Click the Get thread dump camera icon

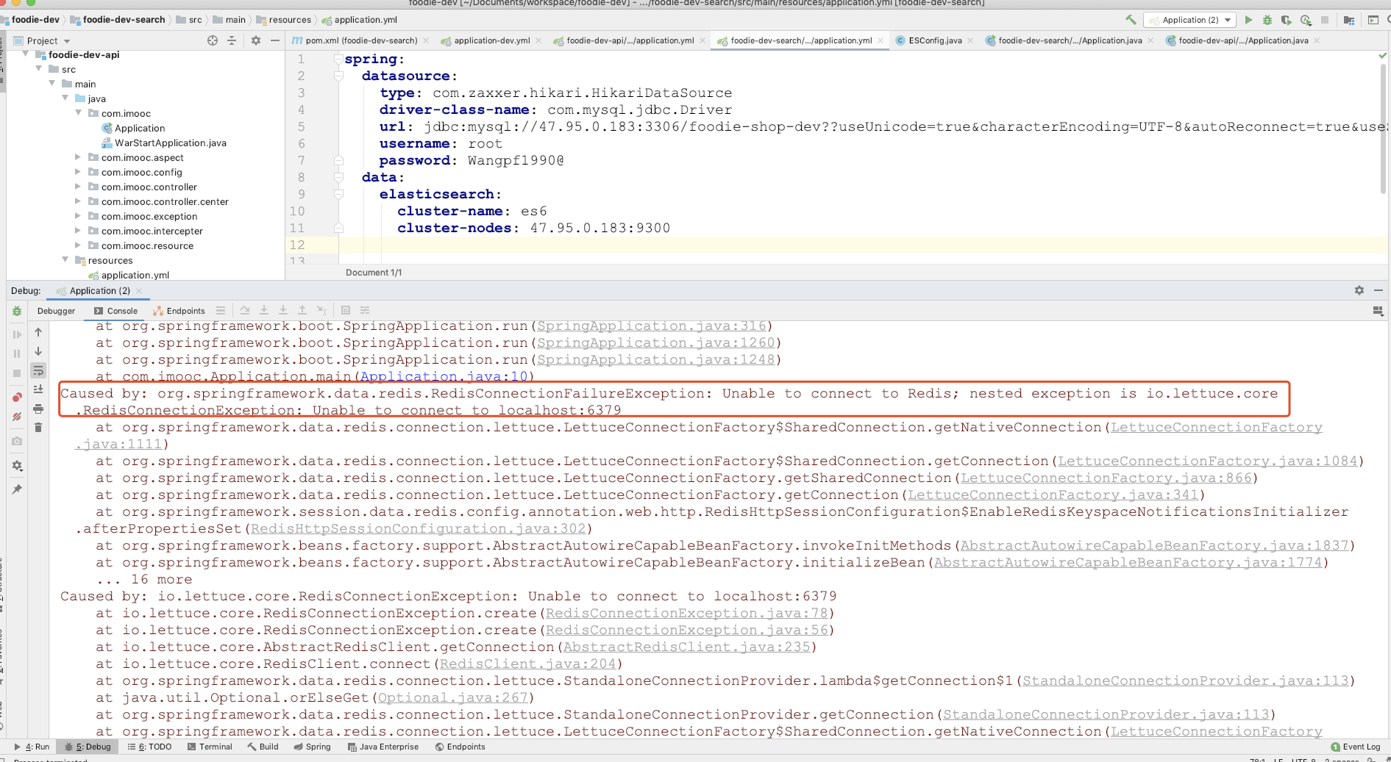pyautogui.click(x=17, y=441)
